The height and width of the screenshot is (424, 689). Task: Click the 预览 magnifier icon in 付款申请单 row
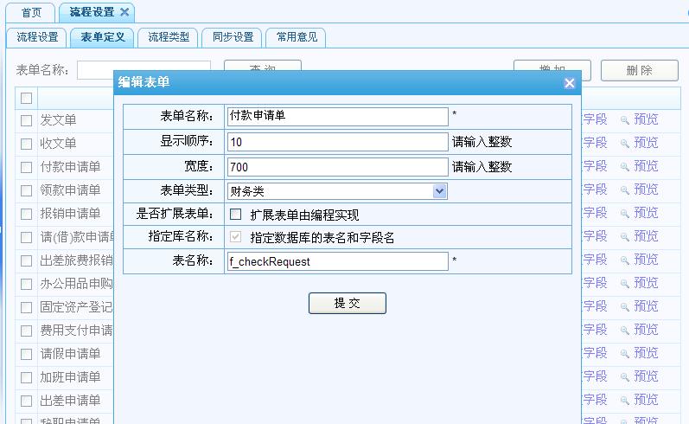pos(624,167)
